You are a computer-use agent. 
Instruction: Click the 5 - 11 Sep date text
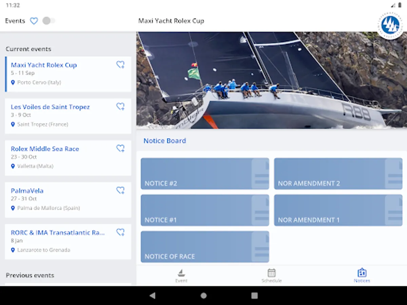pyautogui.click(x=22, y=73)
